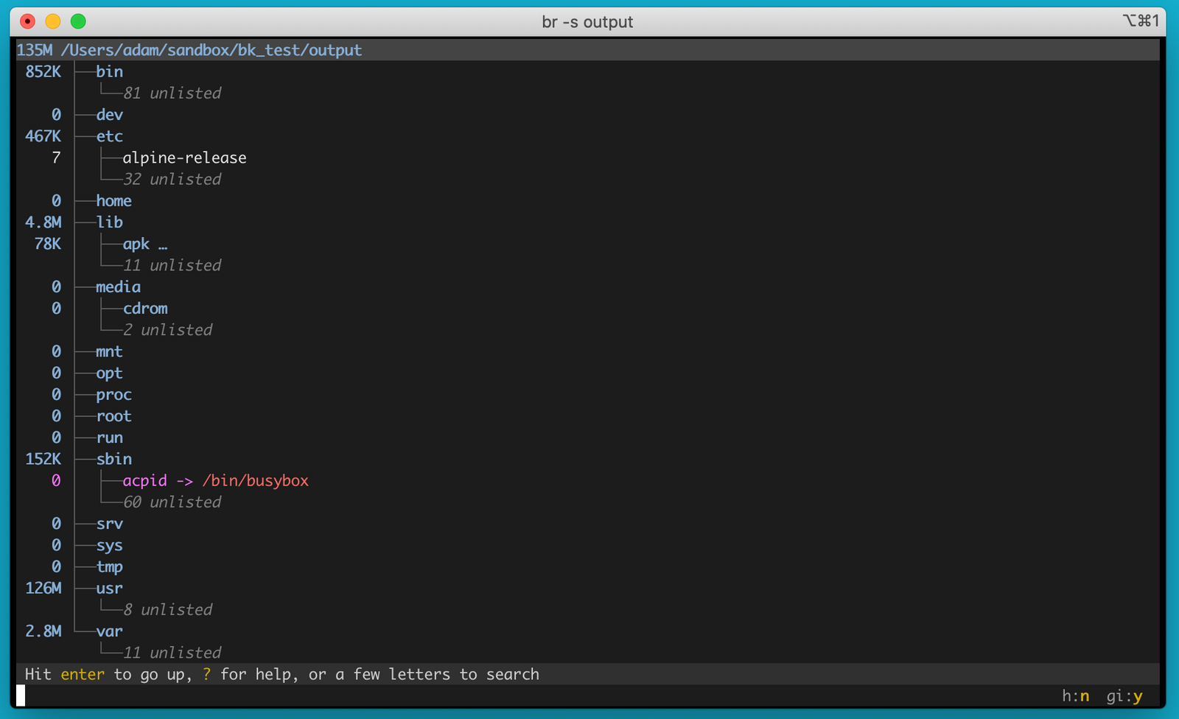Click the green zoom window button
The height and width of the screenshot is (719, 1179).
tap(78, 21)
